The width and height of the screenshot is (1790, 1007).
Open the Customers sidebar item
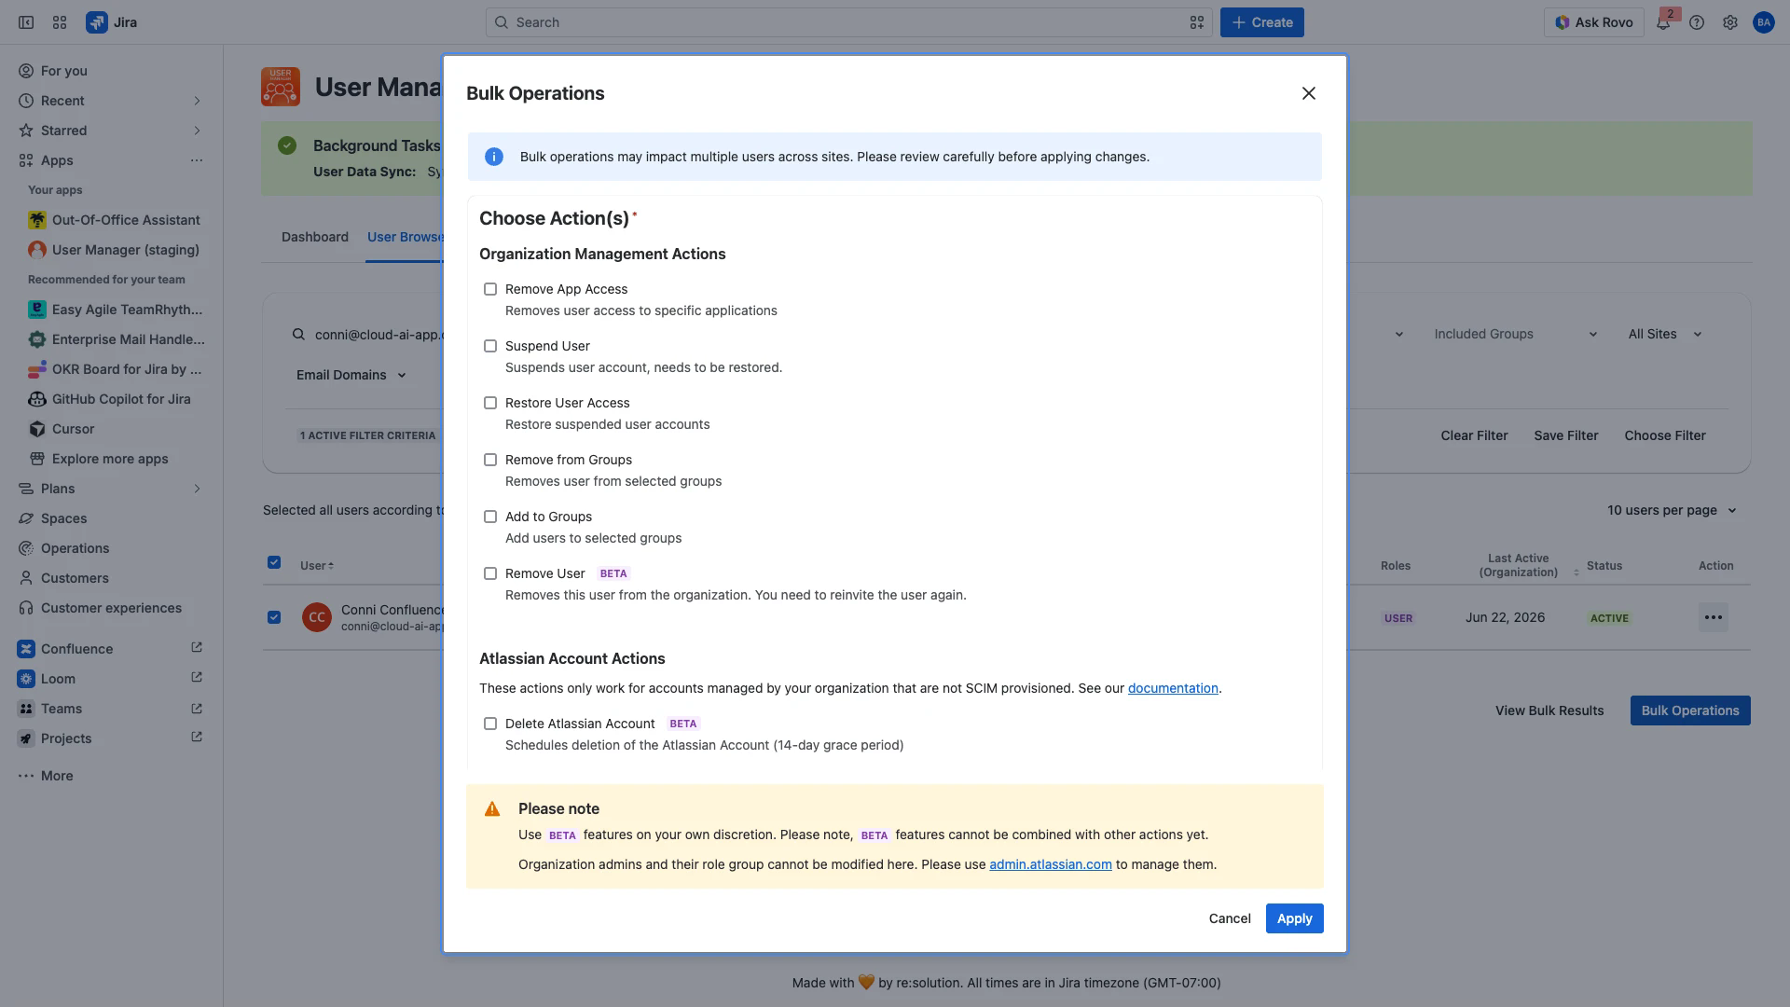(112, 578)
